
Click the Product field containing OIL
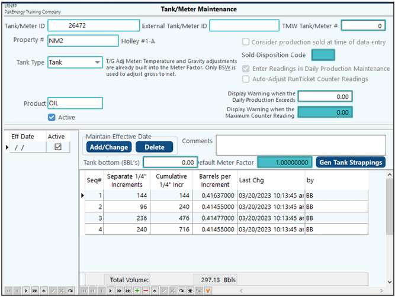coord(75,103)
